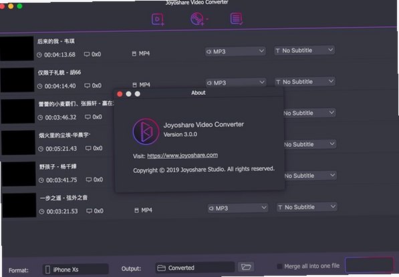Click duration 00:05:21.43

61,149
